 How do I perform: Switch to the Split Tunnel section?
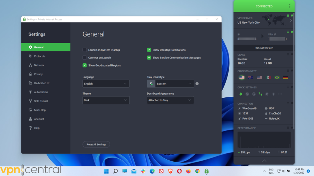41,101
